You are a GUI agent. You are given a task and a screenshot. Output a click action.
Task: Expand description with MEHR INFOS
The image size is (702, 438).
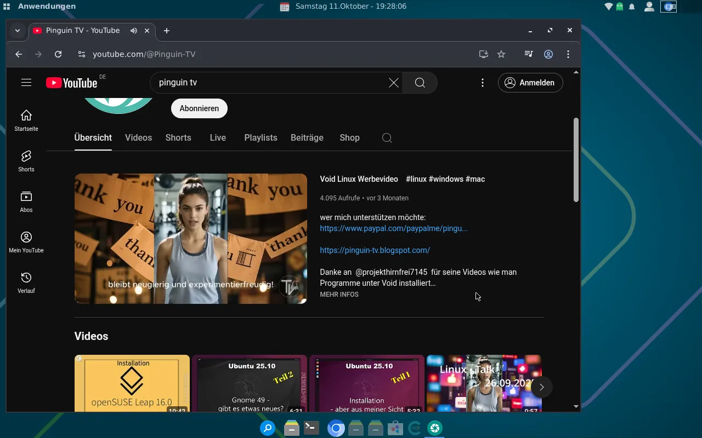coord(339,295)
